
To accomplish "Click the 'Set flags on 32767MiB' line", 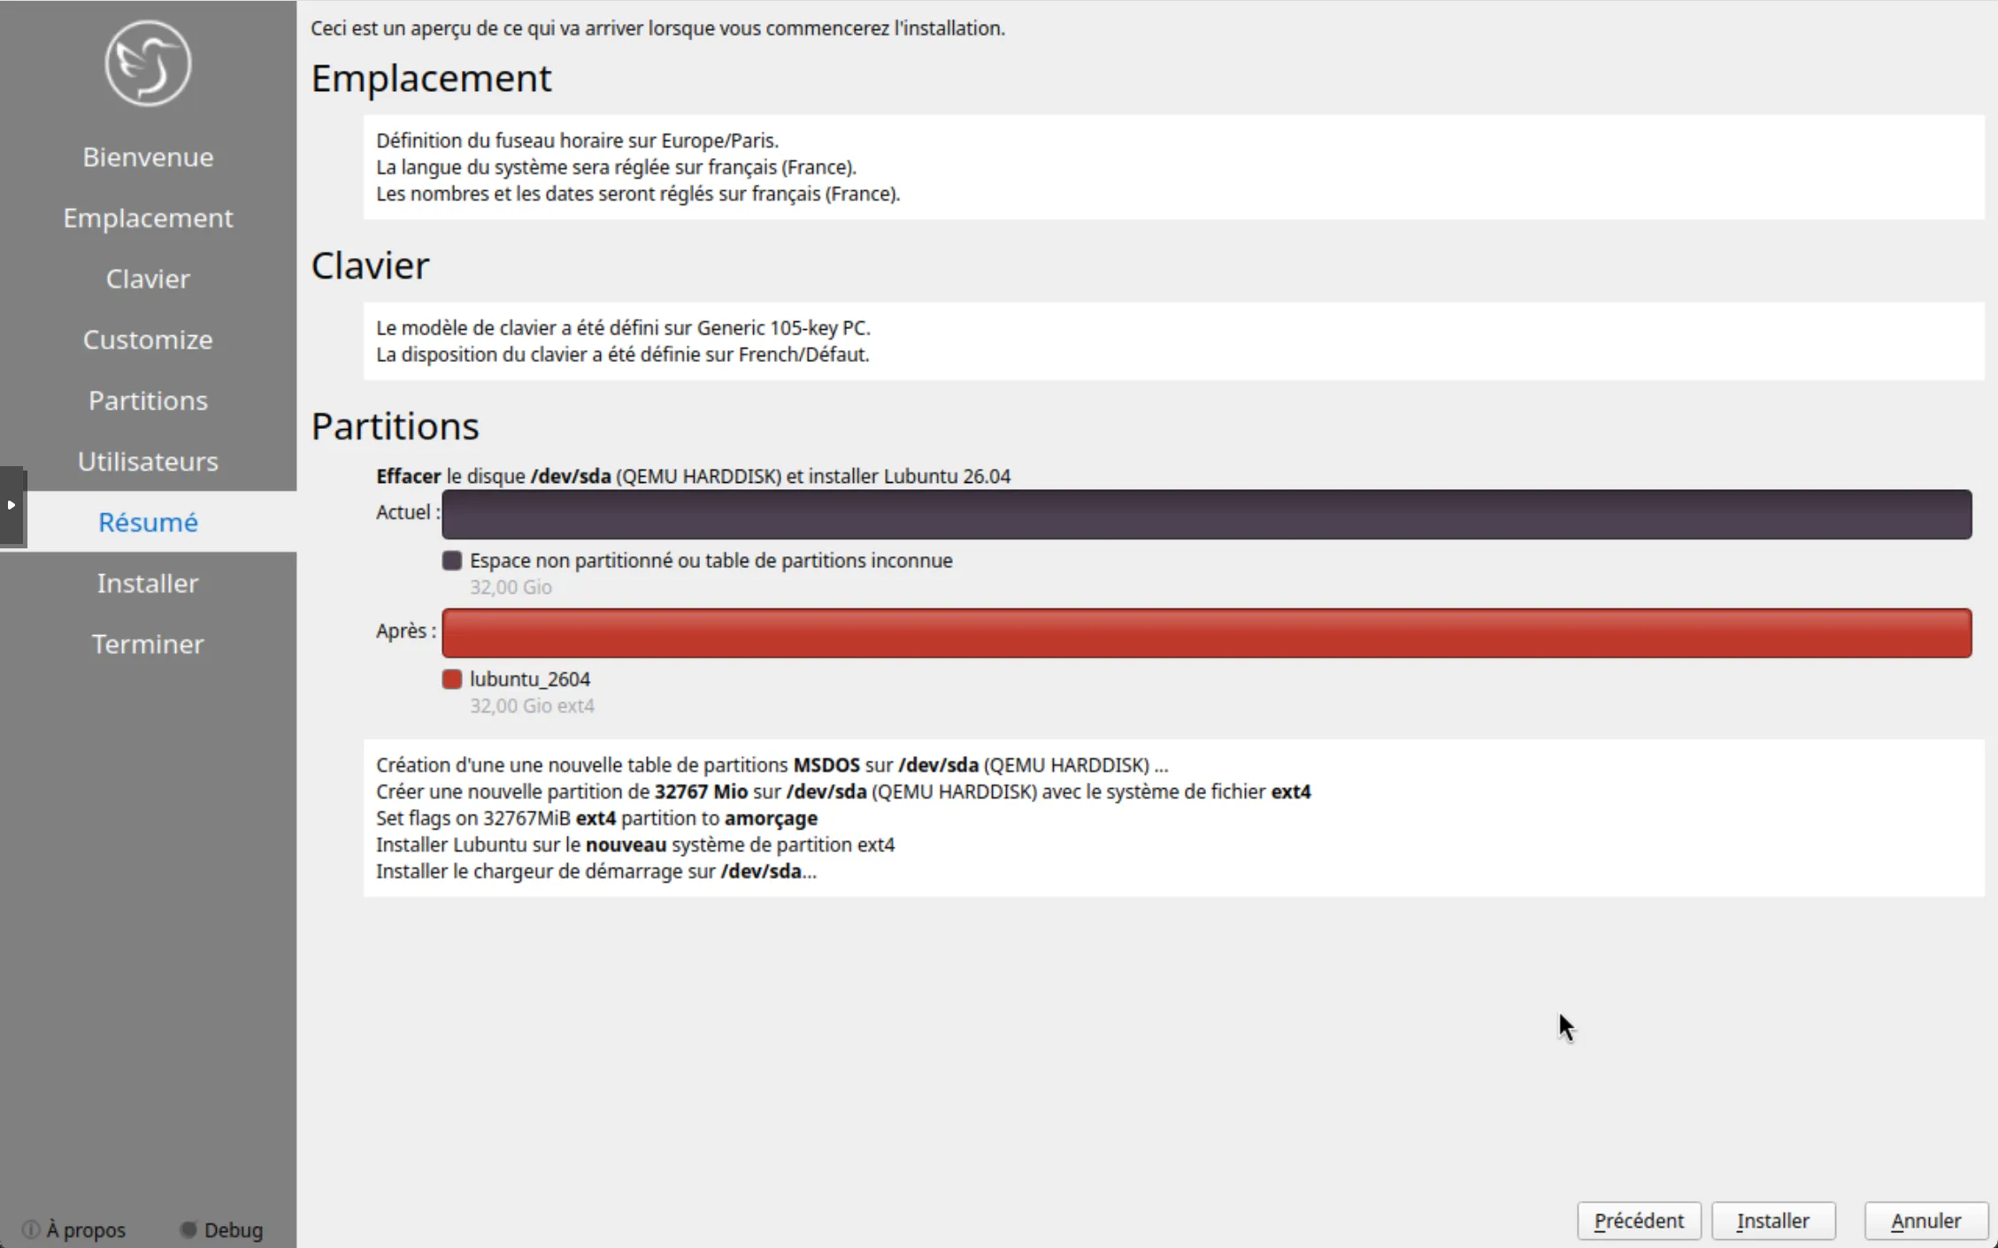I will (596, 818).
